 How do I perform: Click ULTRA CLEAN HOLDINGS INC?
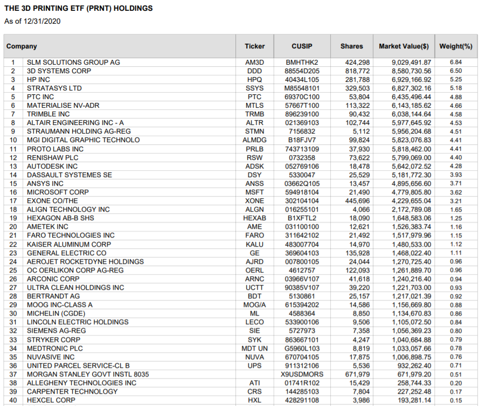75,288
